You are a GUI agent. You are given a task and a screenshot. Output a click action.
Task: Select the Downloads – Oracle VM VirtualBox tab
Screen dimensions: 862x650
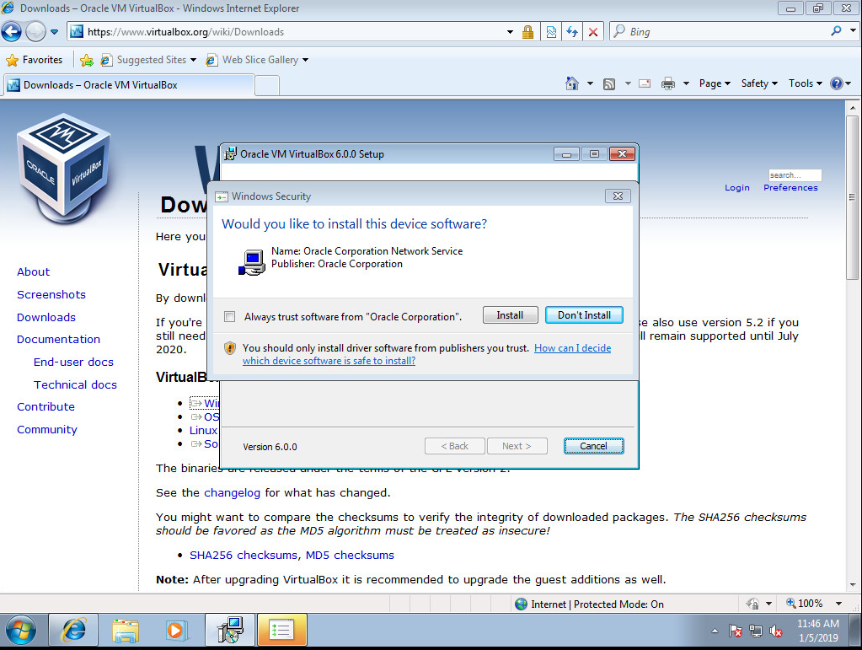click(x=129, y=85)
